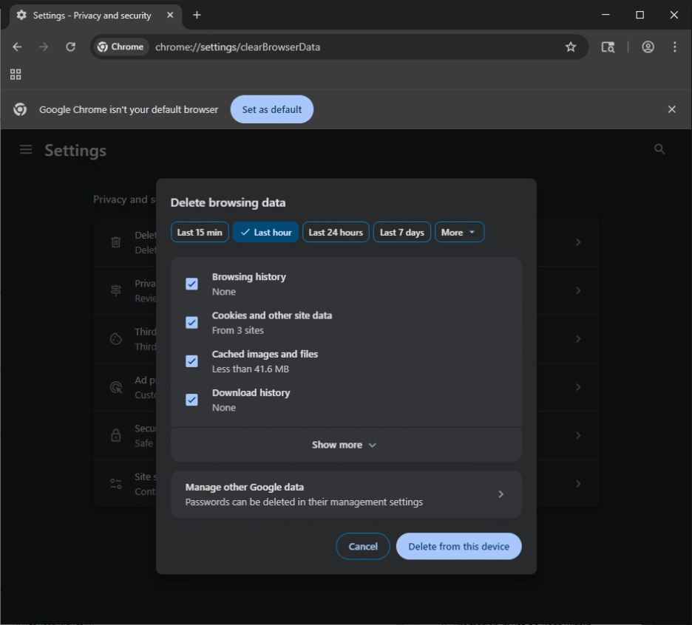The width and height of the screenshot is (692, 625).
Task: Click the address bar URL
Action: (237, 47)
